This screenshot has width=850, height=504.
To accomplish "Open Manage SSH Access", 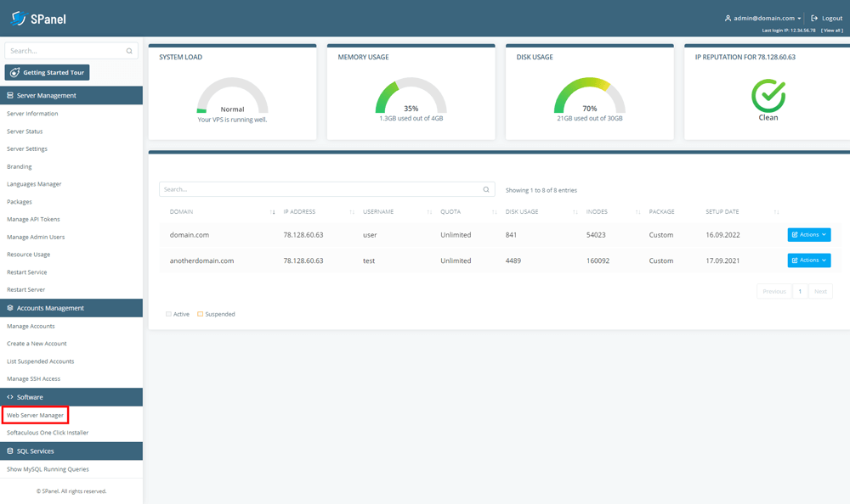I will coord(33,379).
